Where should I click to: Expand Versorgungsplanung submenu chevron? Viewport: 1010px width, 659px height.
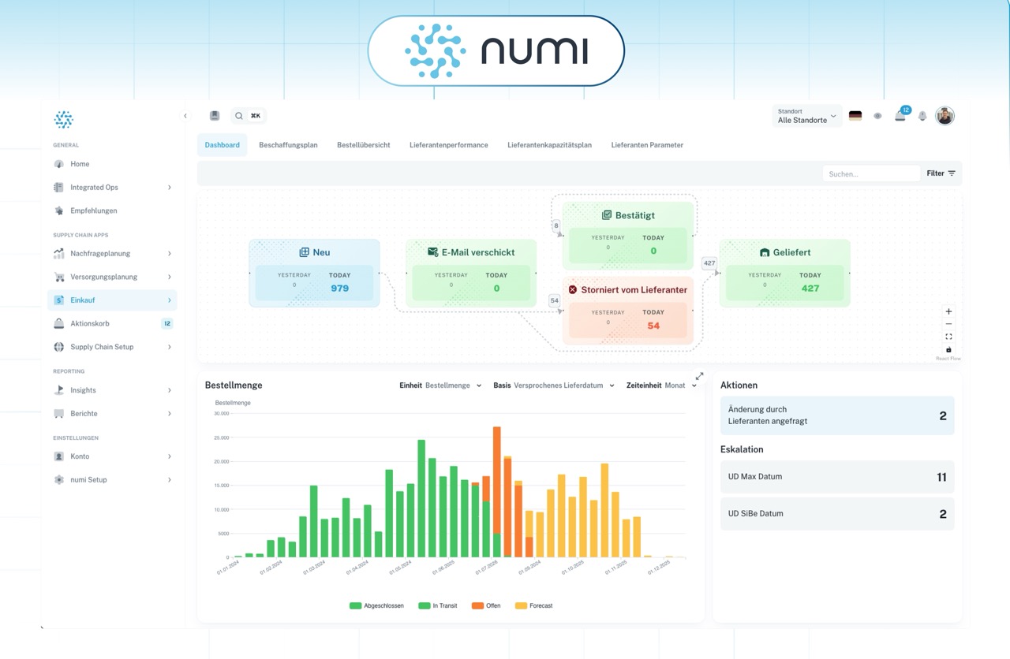(170, 277)
